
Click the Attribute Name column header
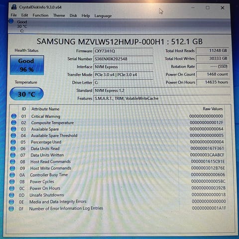click(x=45, y=109)
